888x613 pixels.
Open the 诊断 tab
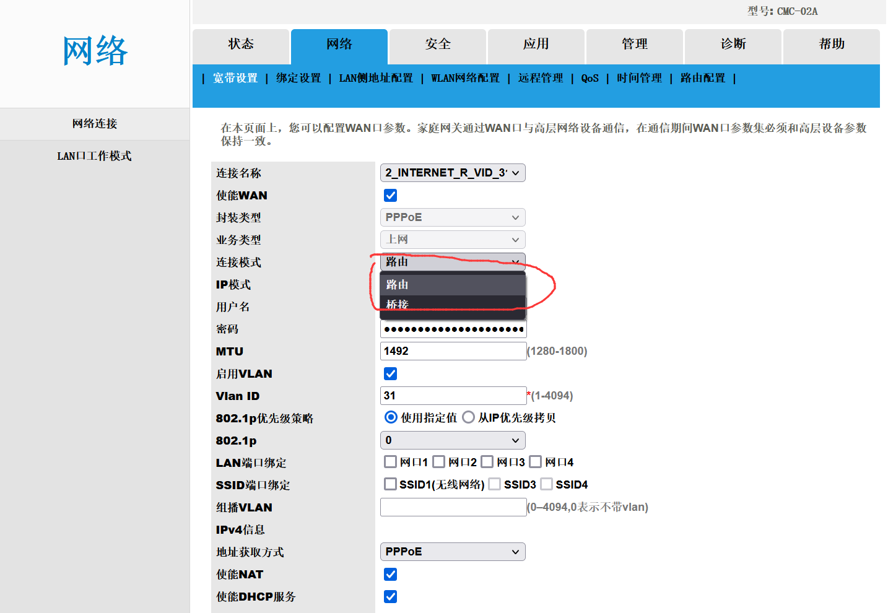[733, 44]
